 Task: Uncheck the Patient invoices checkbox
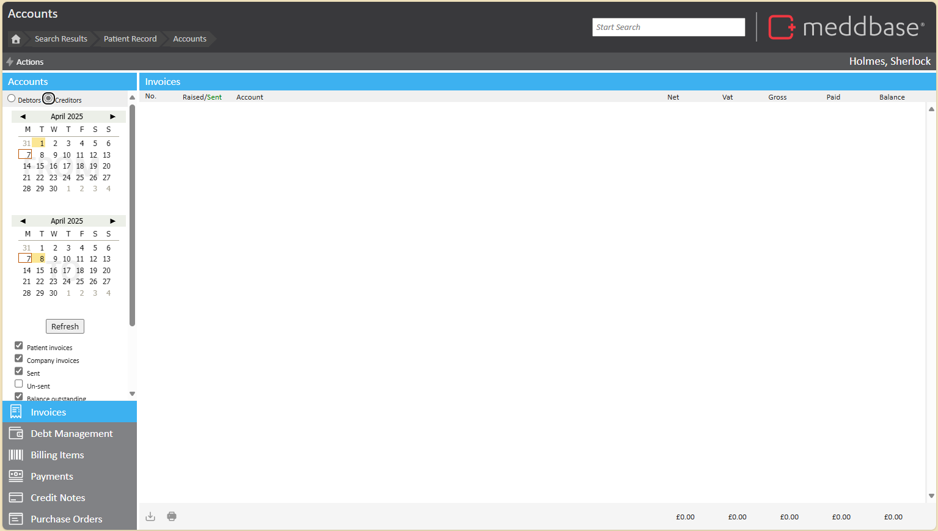tap(19, 346)
